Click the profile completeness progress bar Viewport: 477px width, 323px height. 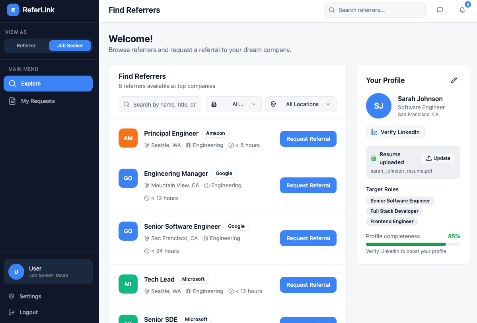413,244
